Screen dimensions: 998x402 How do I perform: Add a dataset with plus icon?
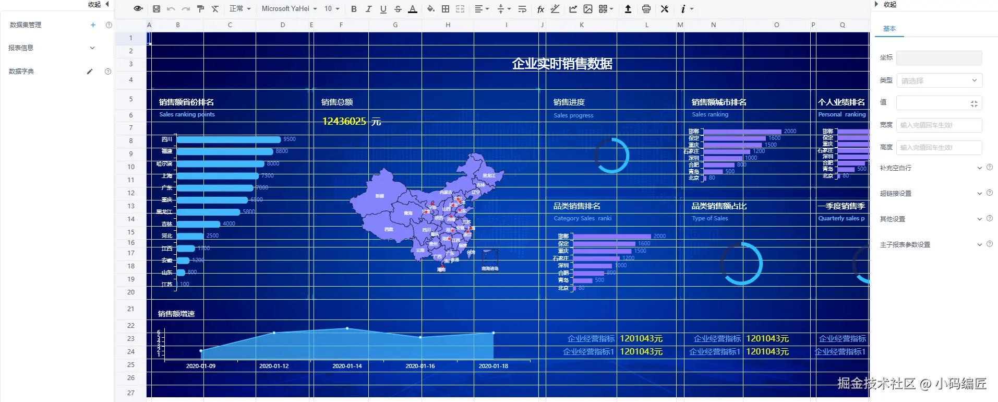93,25
